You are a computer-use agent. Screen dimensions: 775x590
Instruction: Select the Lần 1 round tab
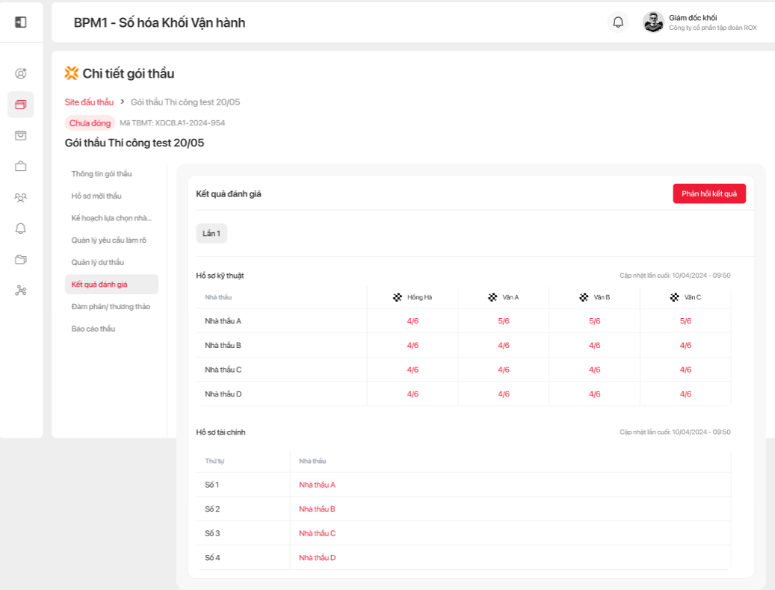(x=211, y=233)
